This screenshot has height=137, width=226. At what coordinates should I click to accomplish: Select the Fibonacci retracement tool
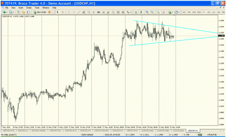point(89,12)
